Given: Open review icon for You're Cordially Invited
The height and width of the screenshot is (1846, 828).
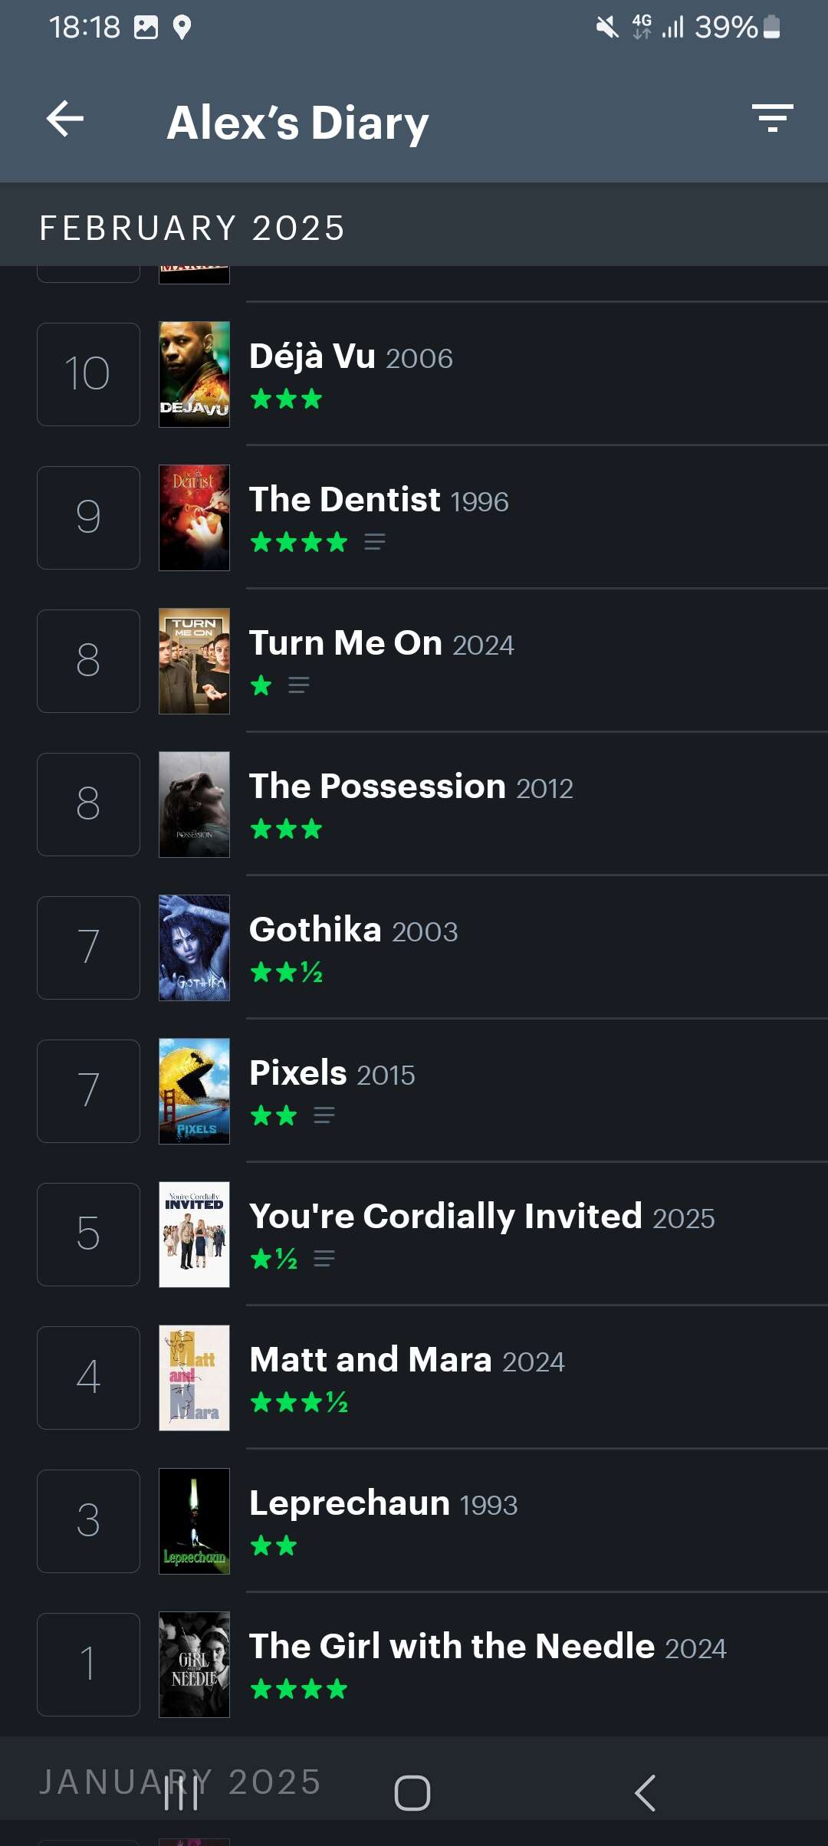Looking at the screenshot, I should 324,1259.
